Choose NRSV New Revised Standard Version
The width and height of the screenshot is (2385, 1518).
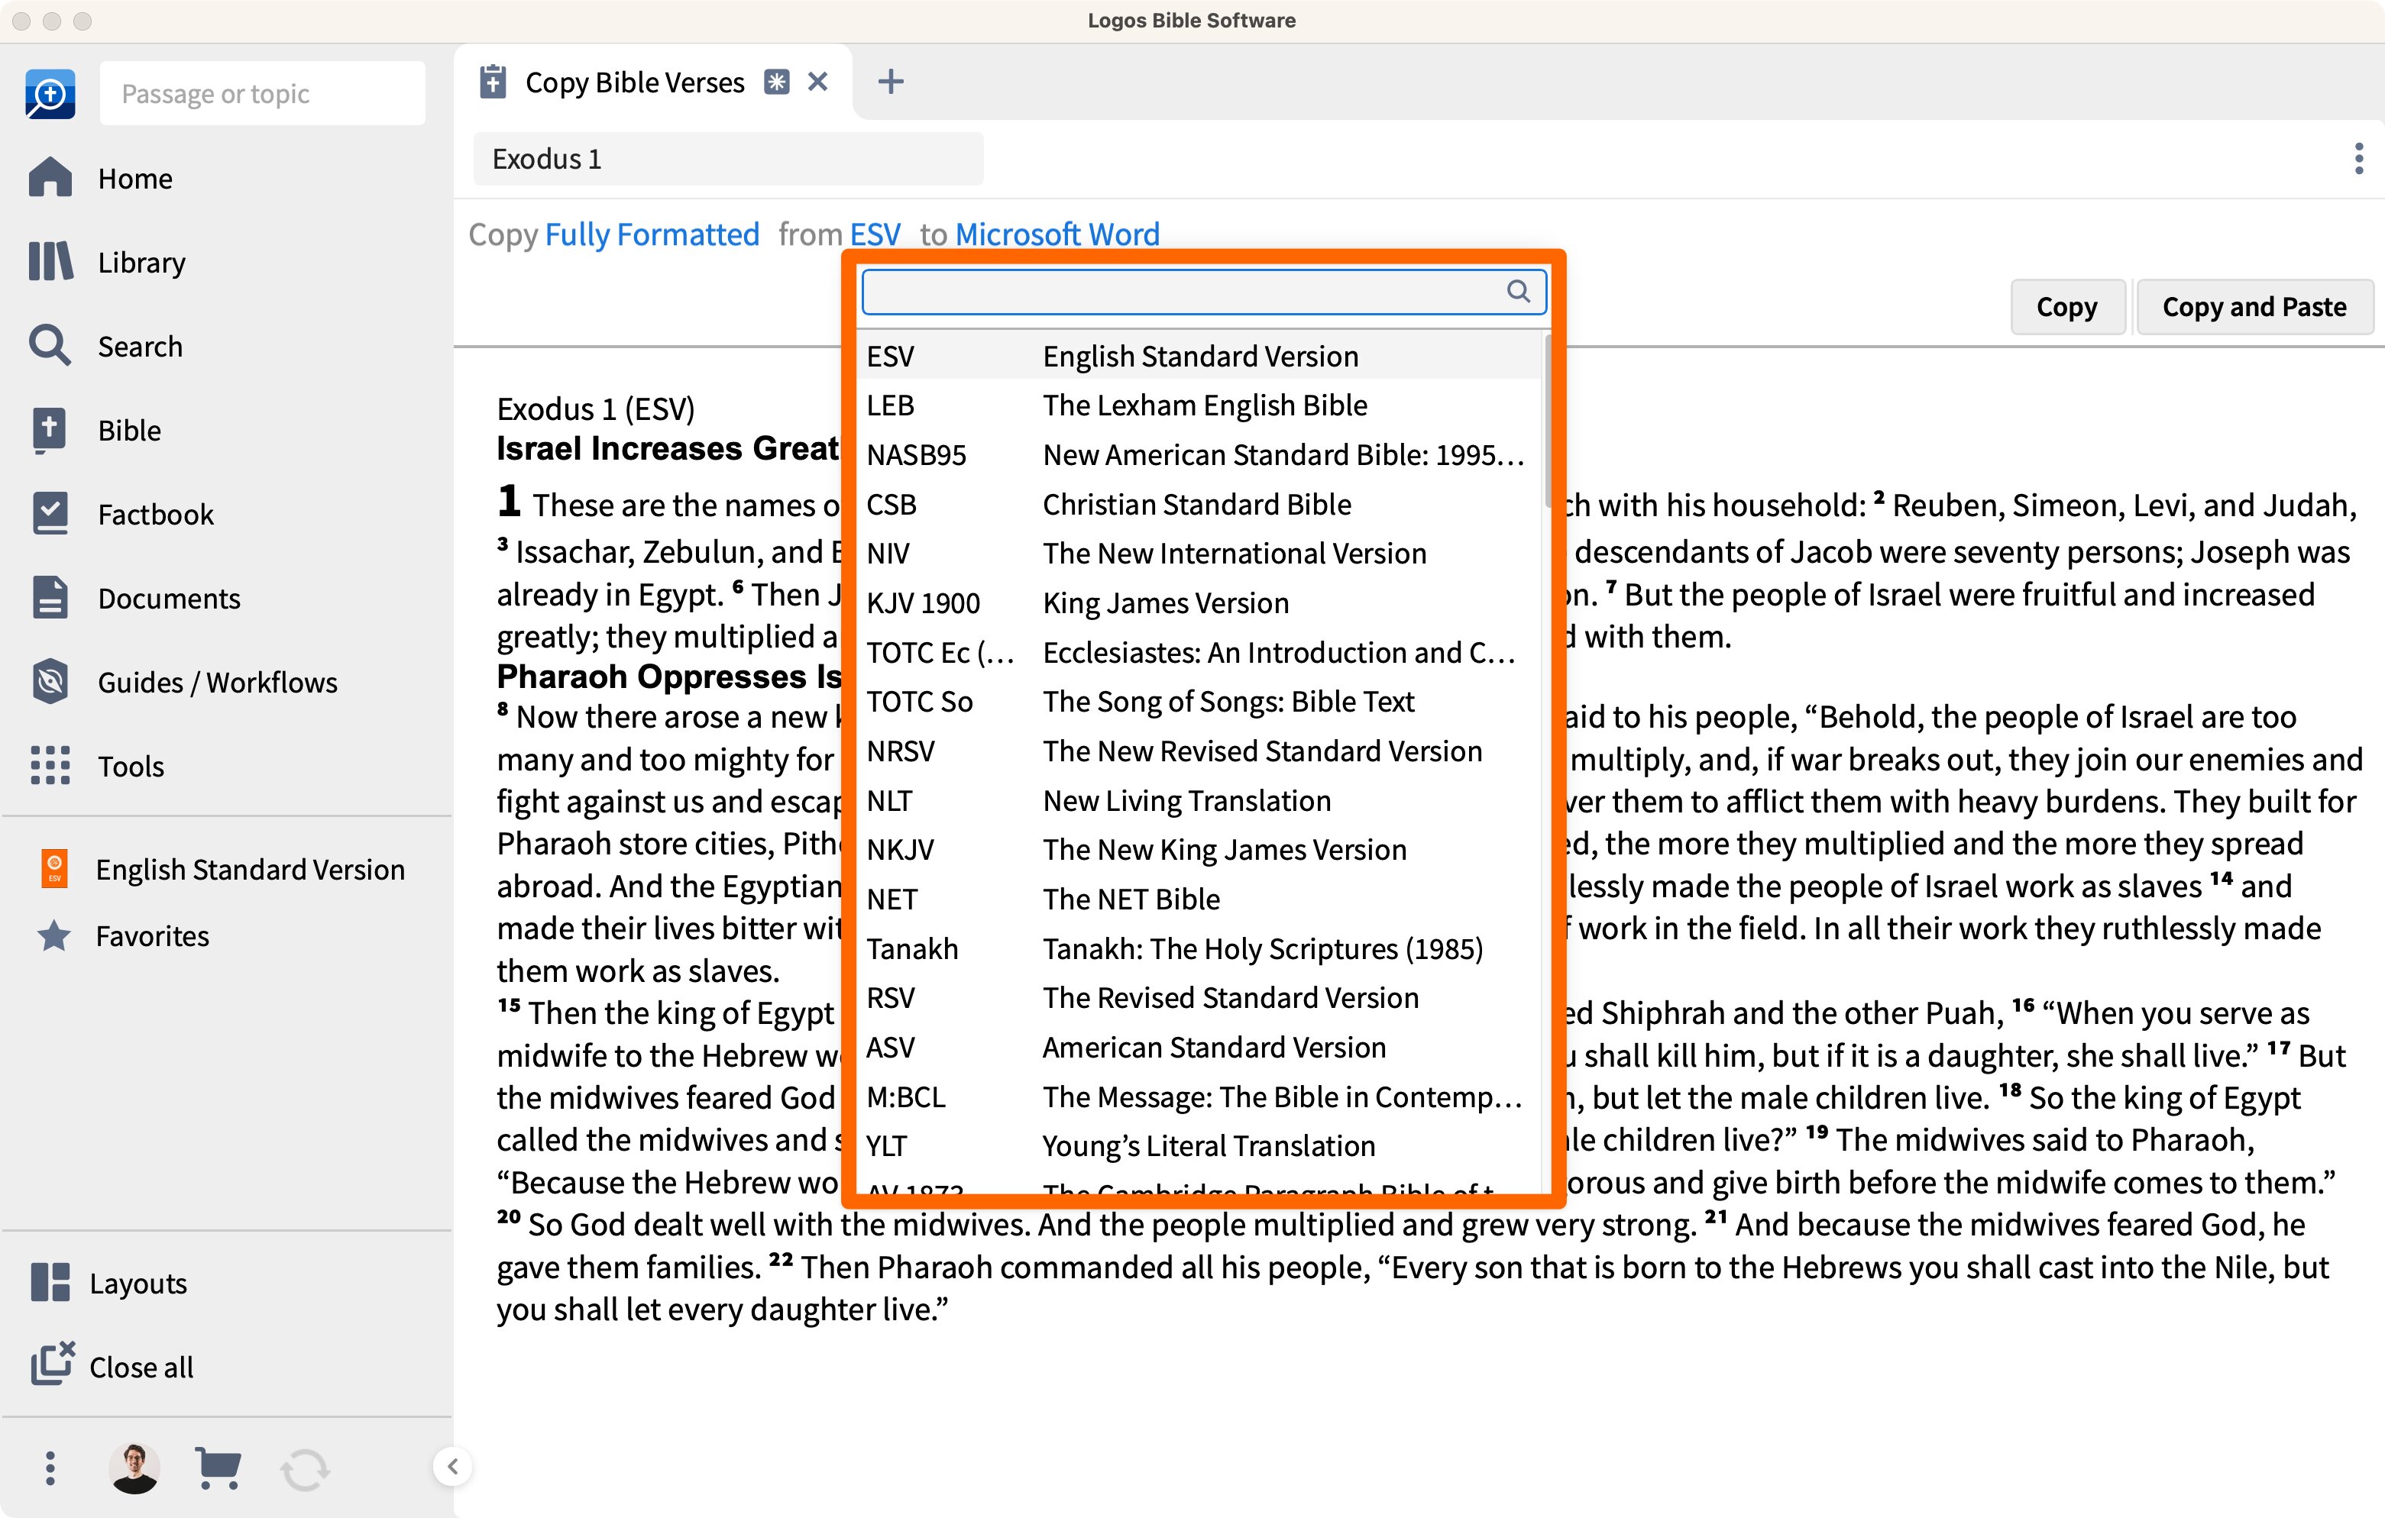click(1199, 751)
